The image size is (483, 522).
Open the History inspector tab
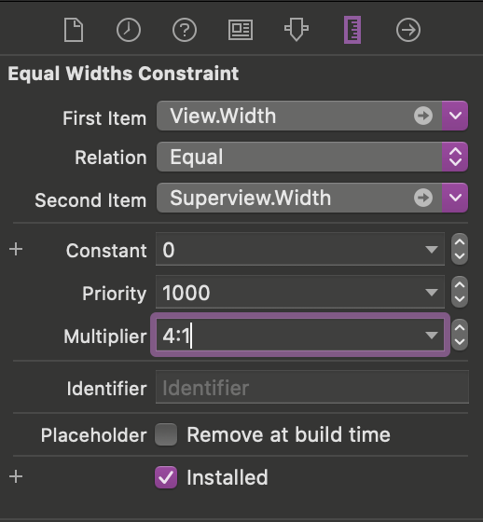point(129,30)
